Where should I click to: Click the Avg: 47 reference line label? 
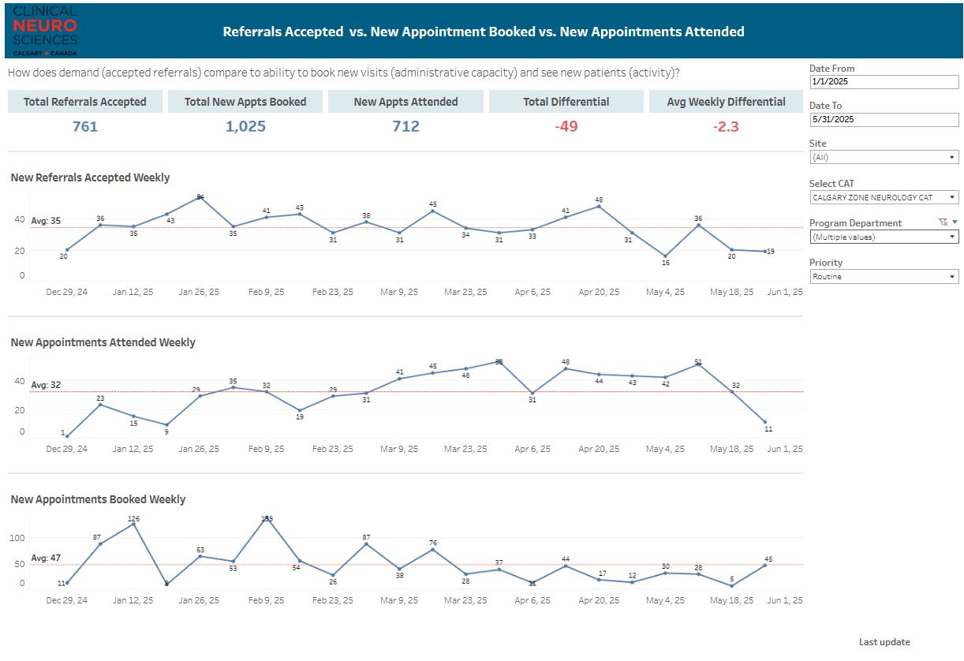[x=46, y=558]
